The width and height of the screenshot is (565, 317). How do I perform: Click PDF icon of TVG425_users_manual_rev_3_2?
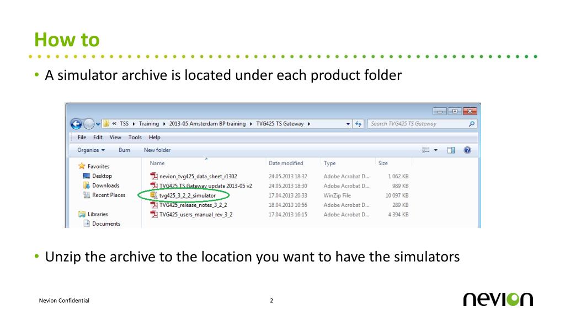154,214
